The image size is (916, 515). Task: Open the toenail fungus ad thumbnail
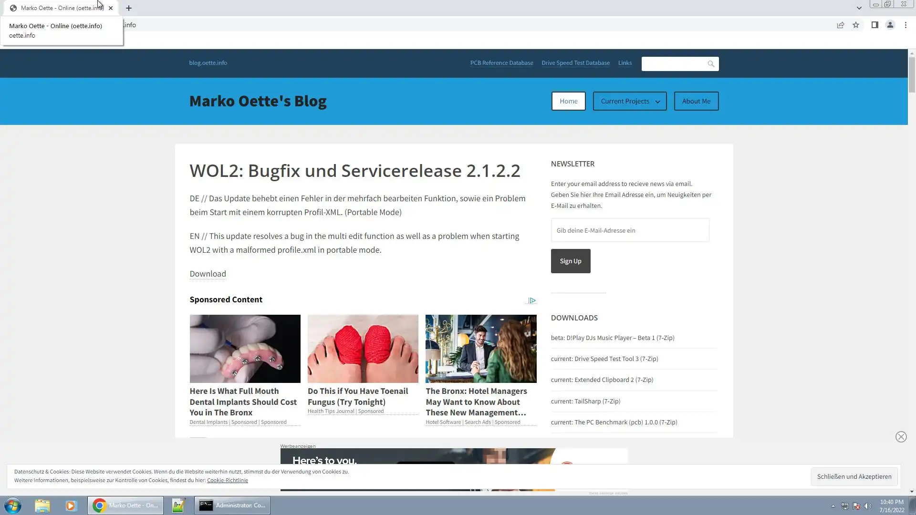pos(363,349)
